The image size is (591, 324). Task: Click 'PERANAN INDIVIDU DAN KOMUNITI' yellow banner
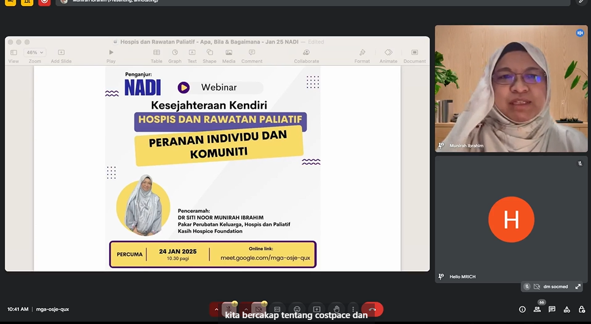coord(219,146)
